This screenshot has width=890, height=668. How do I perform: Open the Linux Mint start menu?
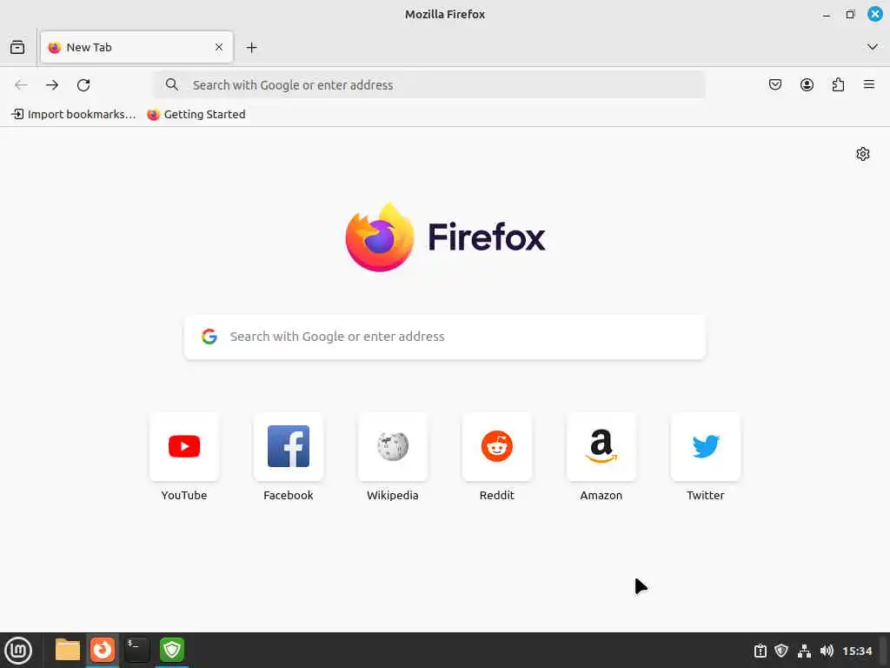(x=18, y=651)
